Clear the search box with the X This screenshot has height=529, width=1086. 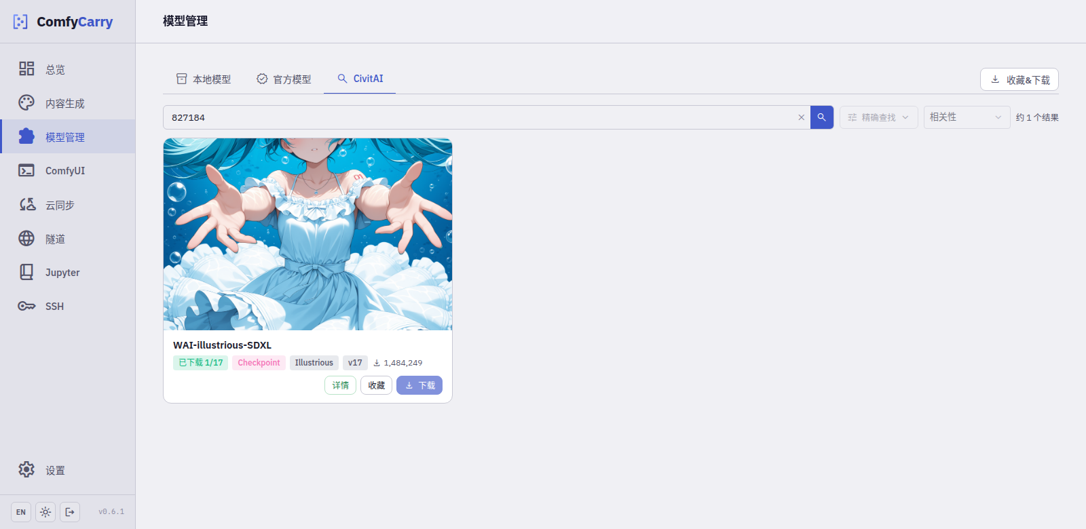pos(801,117)
